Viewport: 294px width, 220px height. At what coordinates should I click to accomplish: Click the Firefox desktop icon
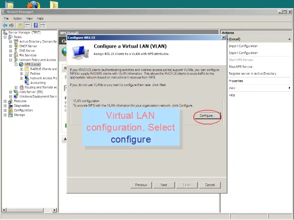pos(34,5)
